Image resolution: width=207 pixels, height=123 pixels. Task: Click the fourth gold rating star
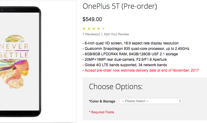pos(99,29)
